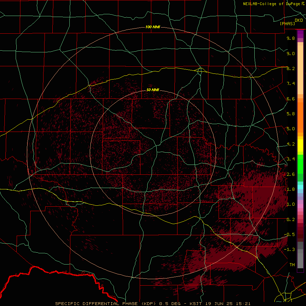
Task: Click the 4.2 scale value
Action: (291, 144)
